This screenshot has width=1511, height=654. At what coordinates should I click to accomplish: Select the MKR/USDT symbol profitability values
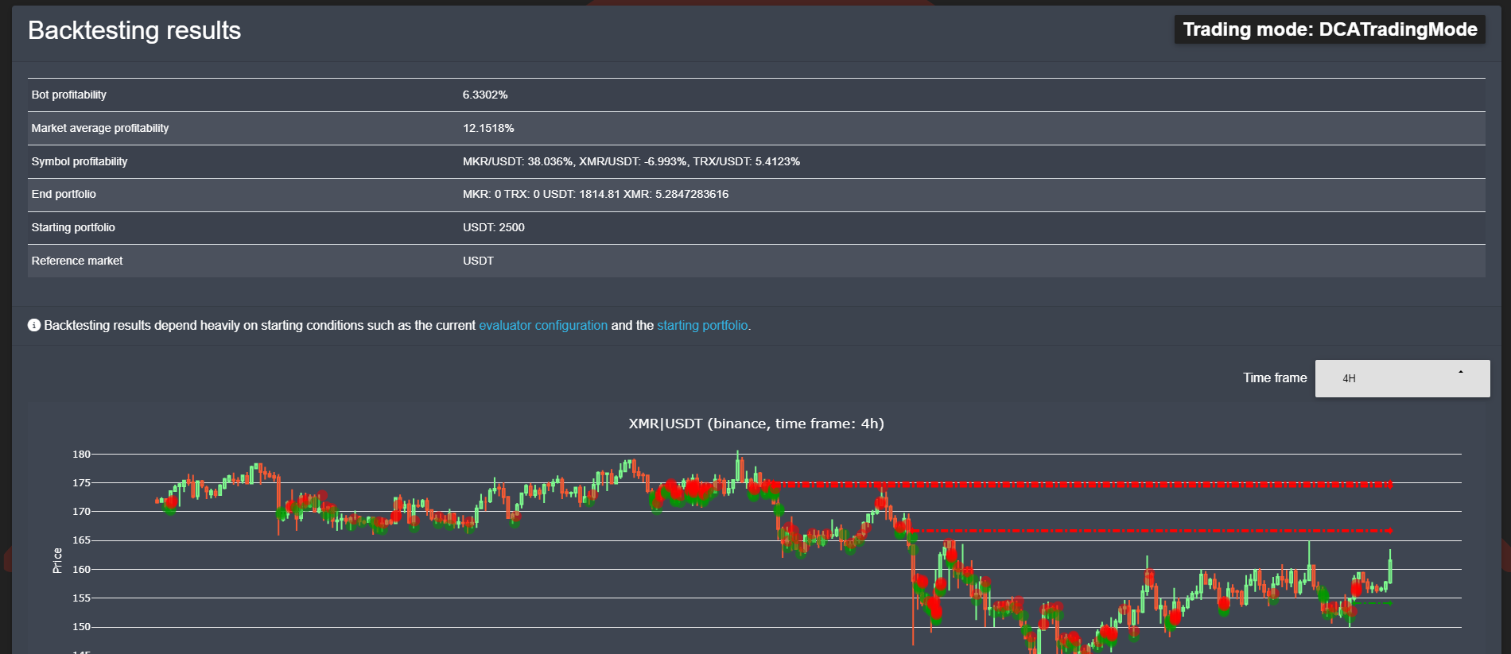pos(631,161)
